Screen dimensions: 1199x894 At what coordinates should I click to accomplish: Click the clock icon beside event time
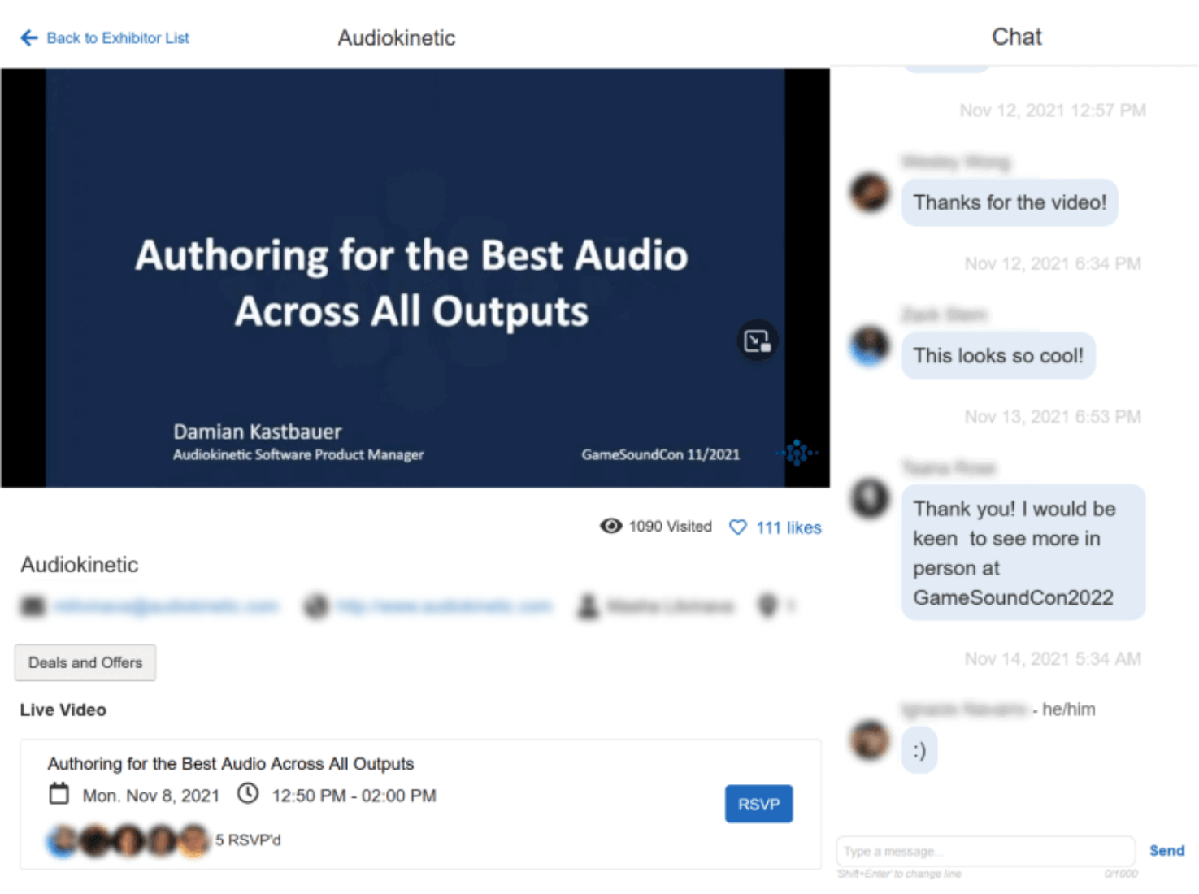(x=248, y=794)
